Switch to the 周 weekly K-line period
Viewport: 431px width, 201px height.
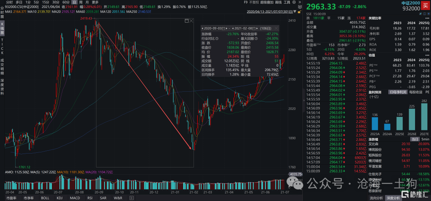pyautogui.click(x=81, y=2)
